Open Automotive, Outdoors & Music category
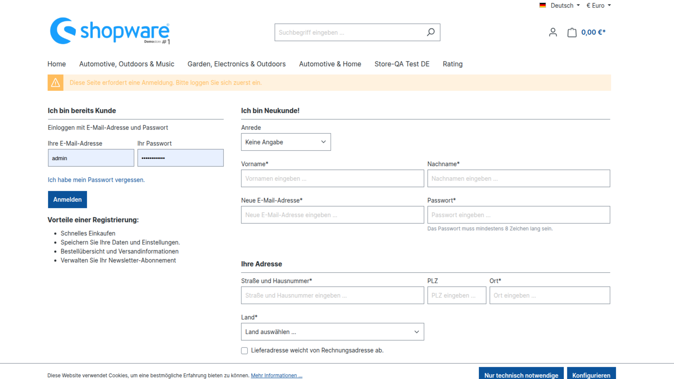 (x=127, y=64)
